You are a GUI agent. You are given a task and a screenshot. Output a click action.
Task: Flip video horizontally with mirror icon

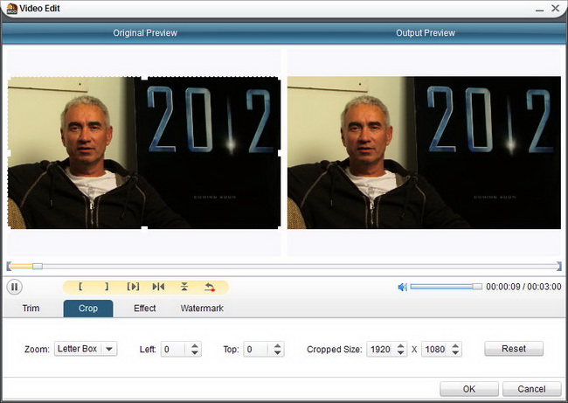(x=158, y=287)
